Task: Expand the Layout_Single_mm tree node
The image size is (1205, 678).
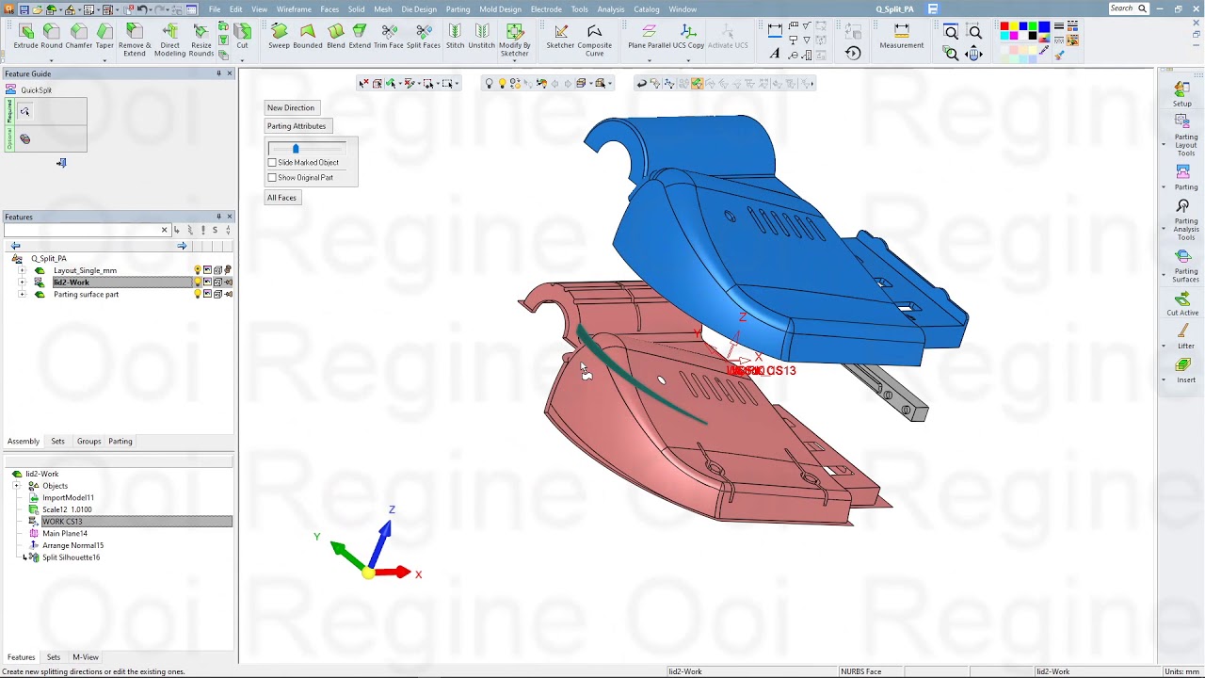Action: 23,270
